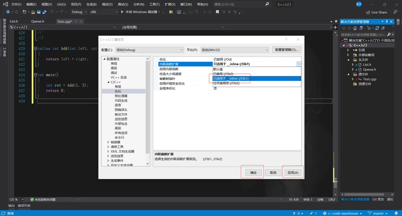Image resolution: width=402 pixels, height=216 pixels.
Task: Click the 确定 button
Action: pyautogui.click(x=254, y=173)
